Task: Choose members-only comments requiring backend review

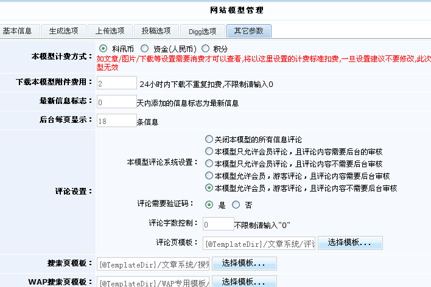Action: point(209,151)
